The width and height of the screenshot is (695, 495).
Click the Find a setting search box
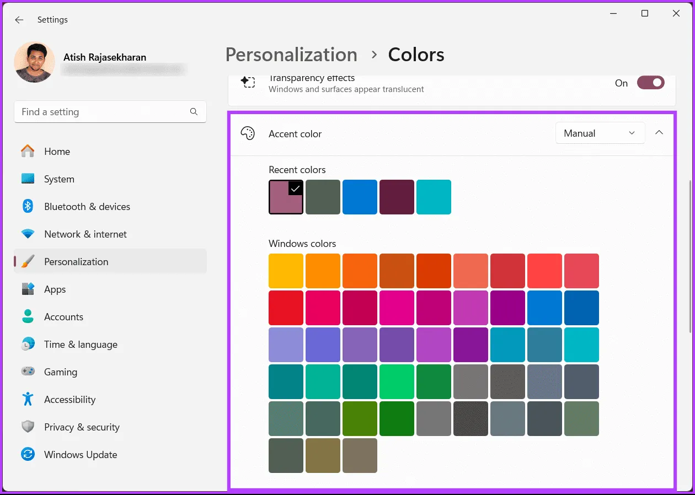click(102, 112)
